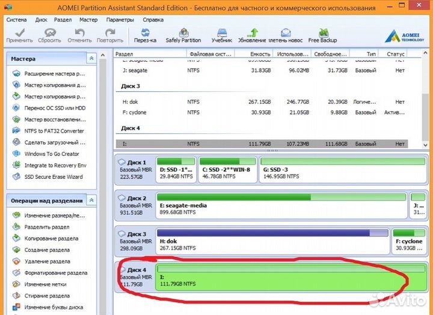Image resolution: width=433 pixels, height=315 pixels.
Task: Click the Сбросить (discard) toolbar icon
Action: point(49,32)
